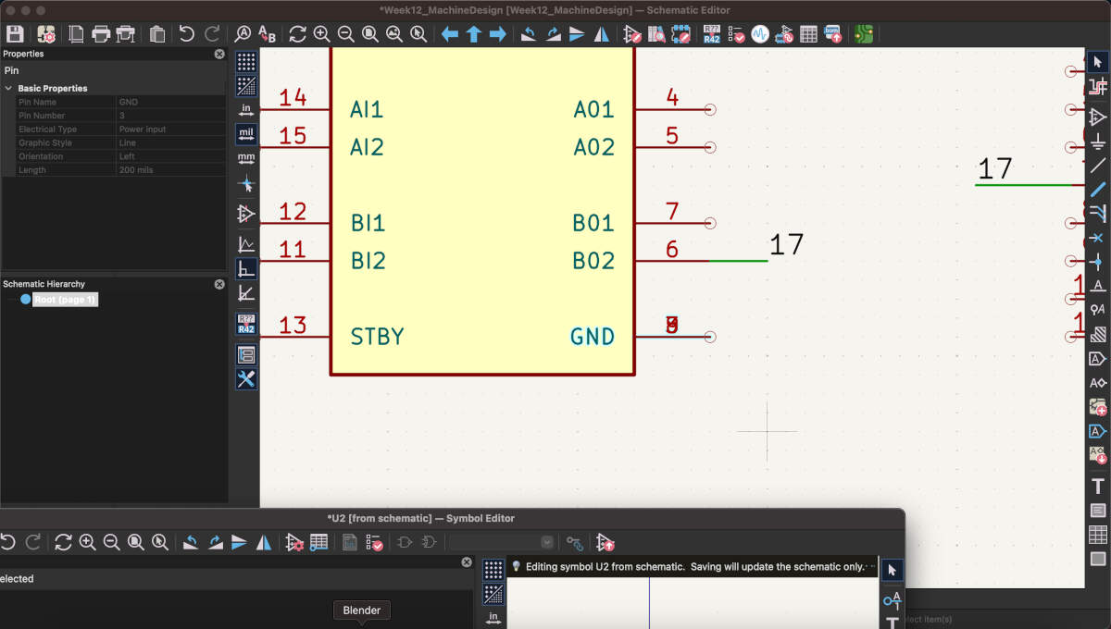Navigate forward with the blue right arrow

coord(497,34)
